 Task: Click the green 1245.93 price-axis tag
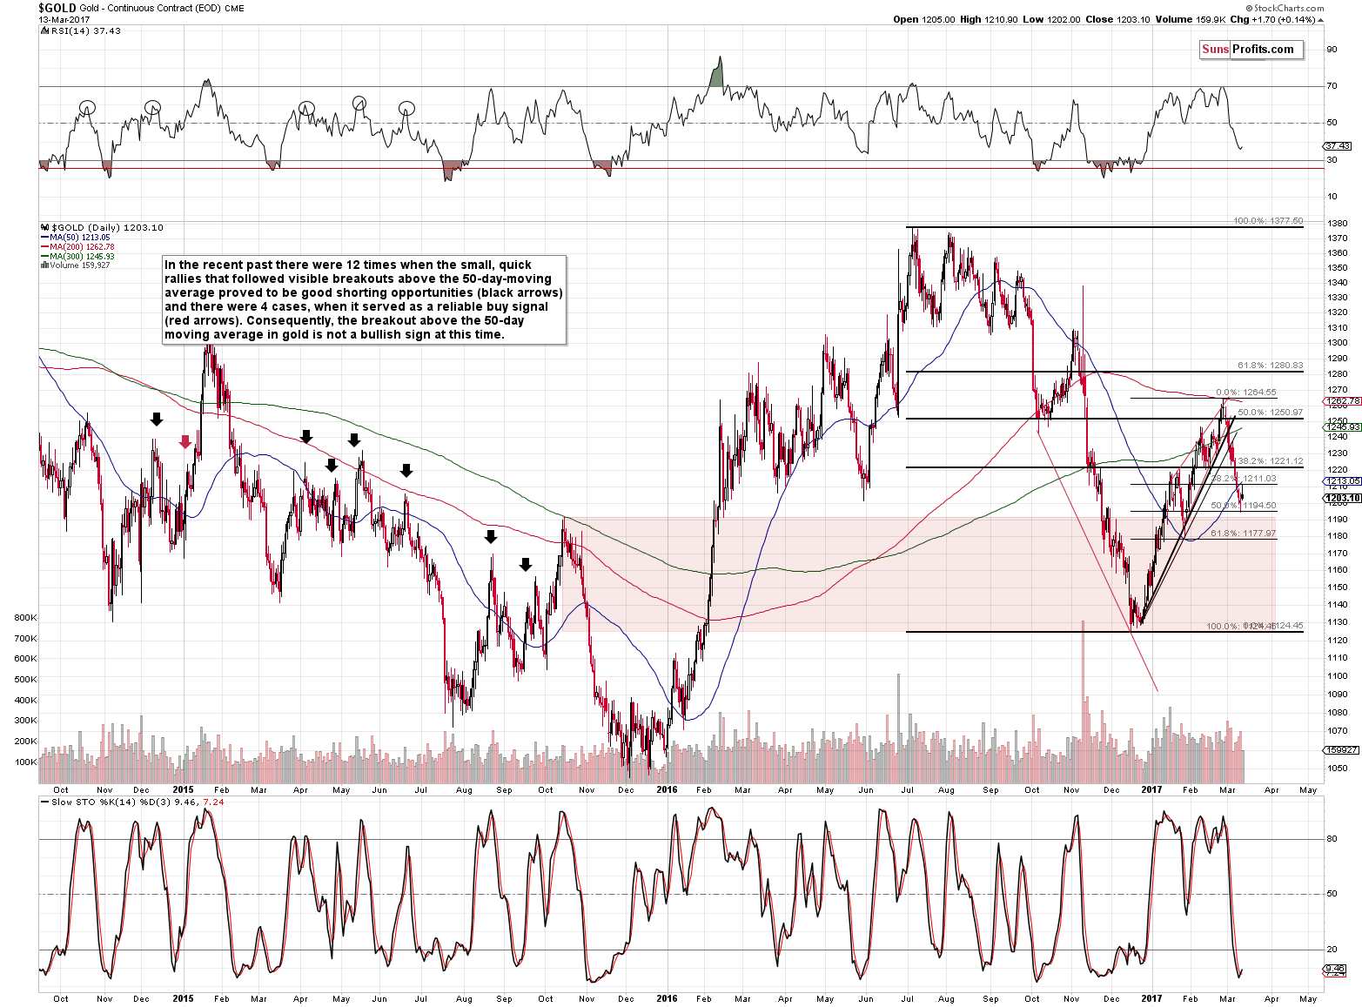[1343, 427]
